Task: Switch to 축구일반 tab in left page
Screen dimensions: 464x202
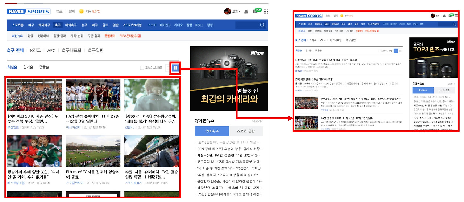Action: tap(96, 50)
